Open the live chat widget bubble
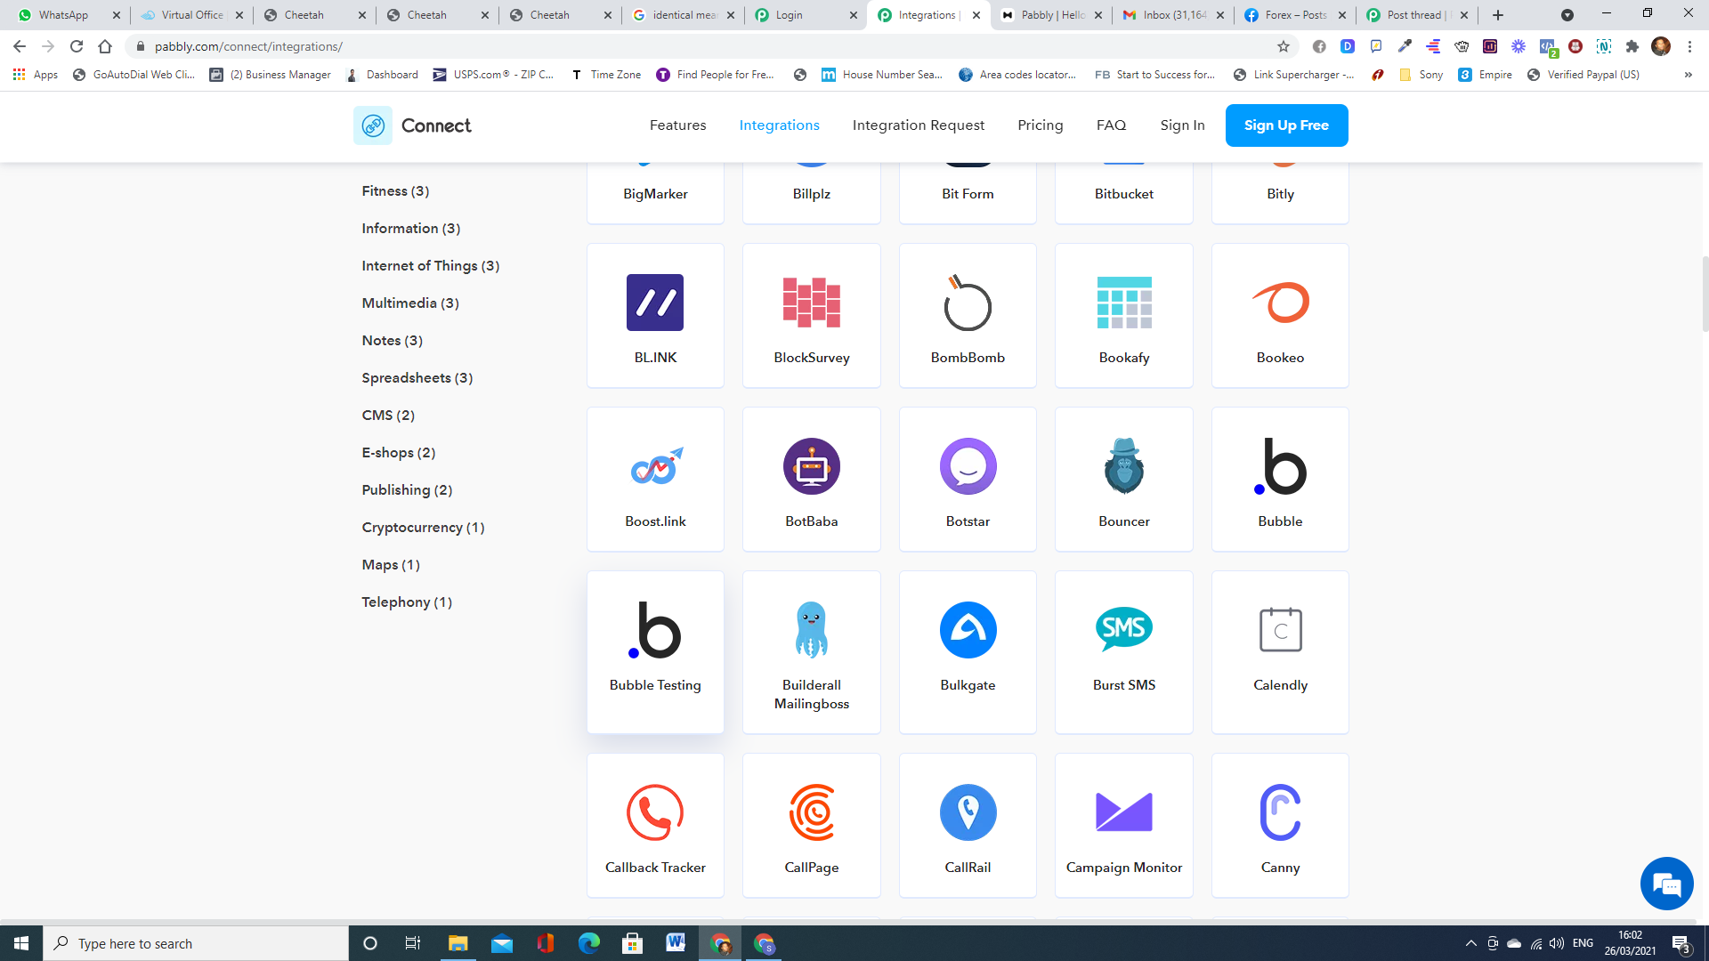Viewport: 1709px width, 961px height. [1666, 884]
